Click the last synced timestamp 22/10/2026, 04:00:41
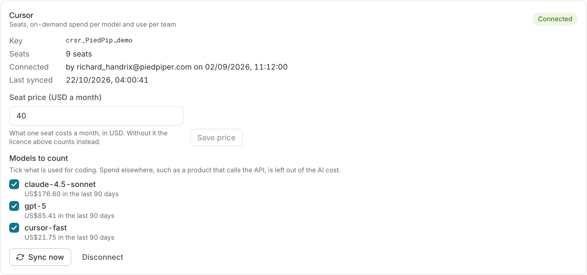This screenshot has width=587, height=275. pos(107,80)
